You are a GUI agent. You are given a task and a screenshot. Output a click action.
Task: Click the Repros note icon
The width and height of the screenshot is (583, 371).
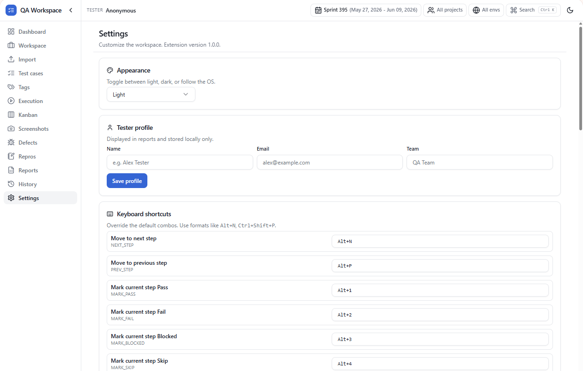(x=11, y=157)
